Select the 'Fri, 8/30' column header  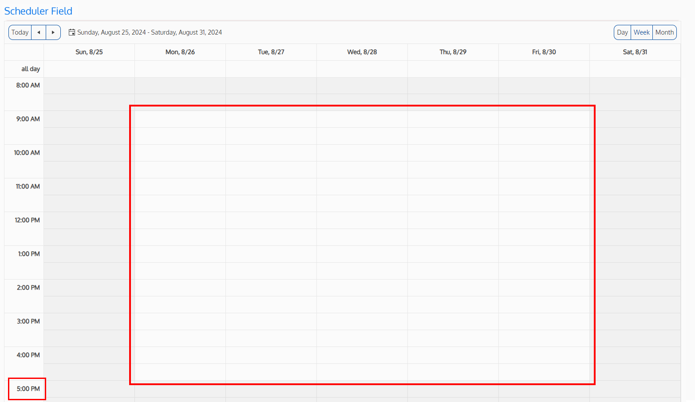click(x=544, y=52)
